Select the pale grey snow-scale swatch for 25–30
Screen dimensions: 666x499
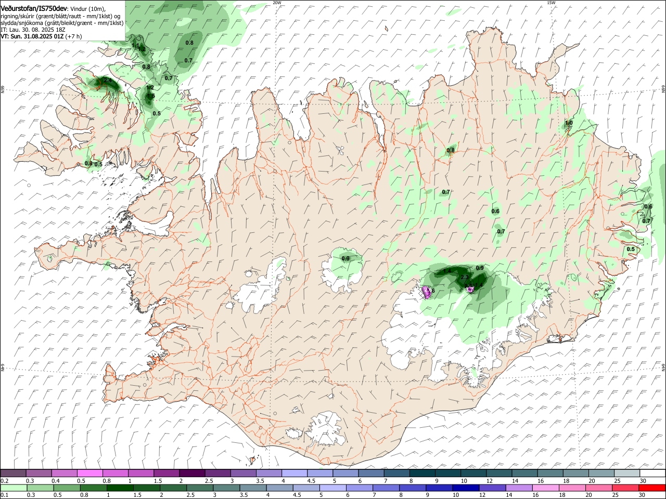(627, 473)
